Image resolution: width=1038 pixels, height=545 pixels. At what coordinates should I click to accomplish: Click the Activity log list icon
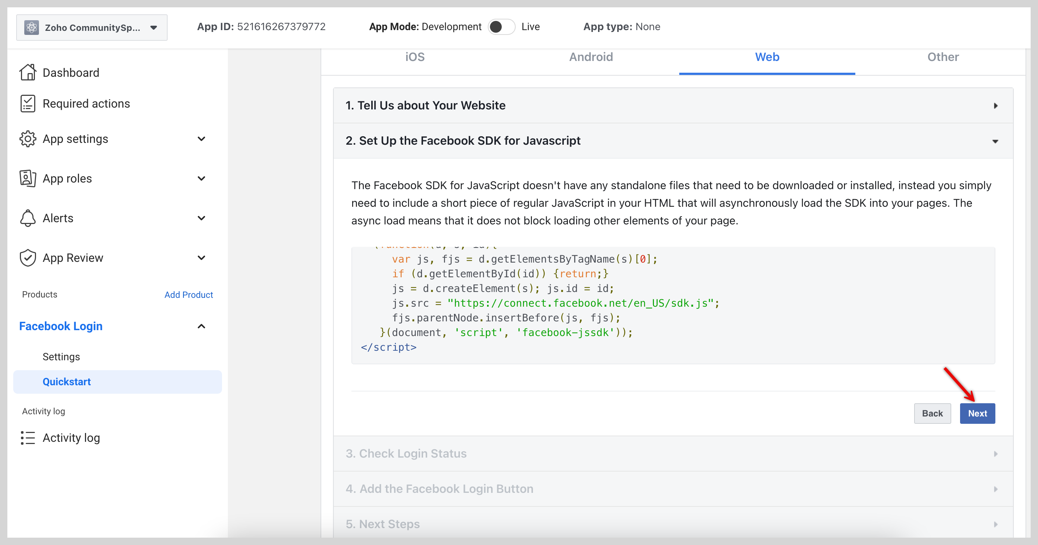28,437
